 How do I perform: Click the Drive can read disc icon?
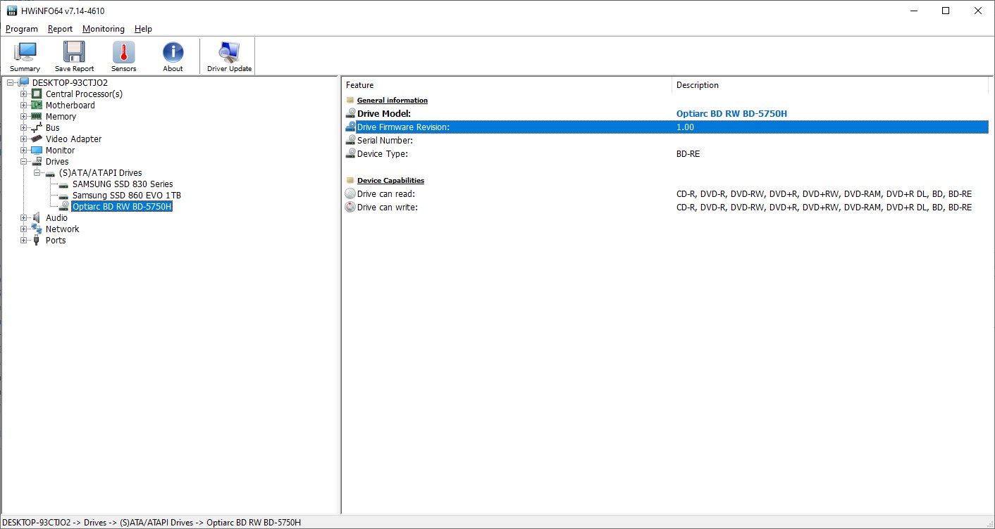(x=350, y=193)
